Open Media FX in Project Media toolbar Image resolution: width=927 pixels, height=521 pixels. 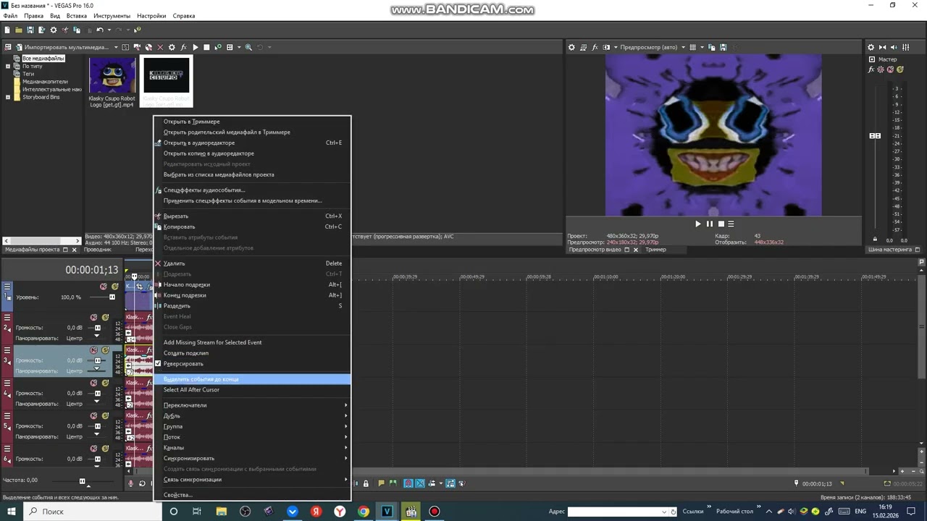(x=183, y=47)
